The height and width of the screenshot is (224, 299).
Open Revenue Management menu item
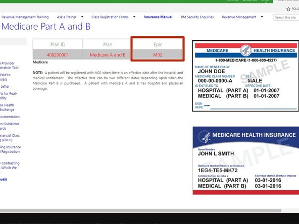[x=239, y=17]
